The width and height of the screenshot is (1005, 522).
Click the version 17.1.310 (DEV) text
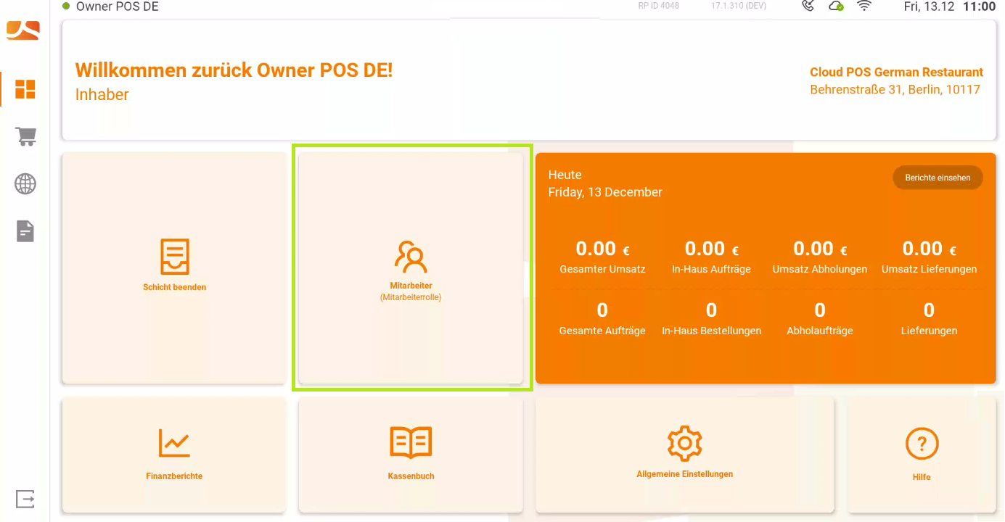point(739,6)
